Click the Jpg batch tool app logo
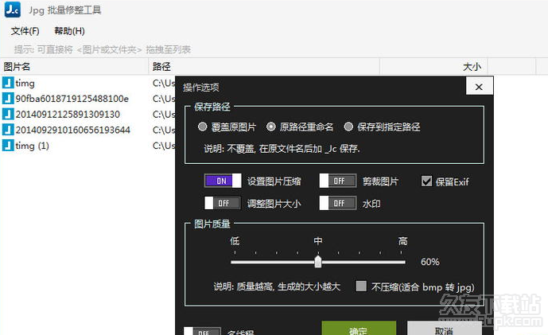Image resolution: width=548 pixels, height=335 pixels. [13, 10]
